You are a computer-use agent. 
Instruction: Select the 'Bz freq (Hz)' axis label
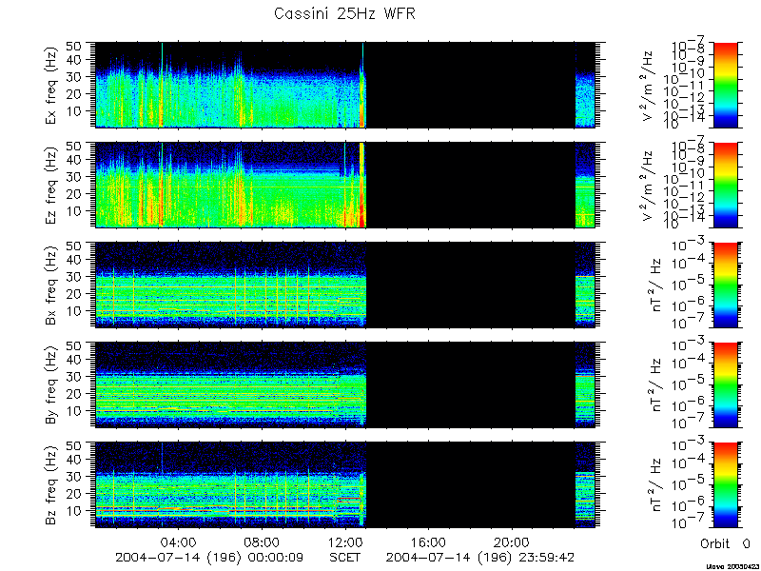coord(52,484)
